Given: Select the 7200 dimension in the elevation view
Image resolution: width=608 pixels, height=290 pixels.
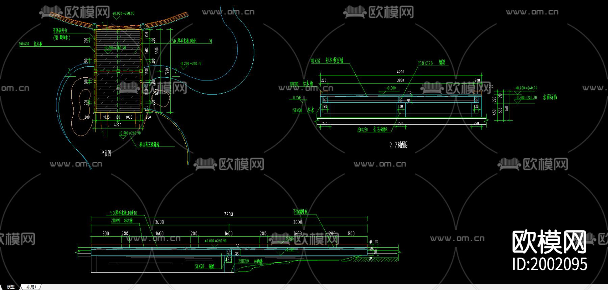Looking at the screenshot, I should click(x=228, y=214).
